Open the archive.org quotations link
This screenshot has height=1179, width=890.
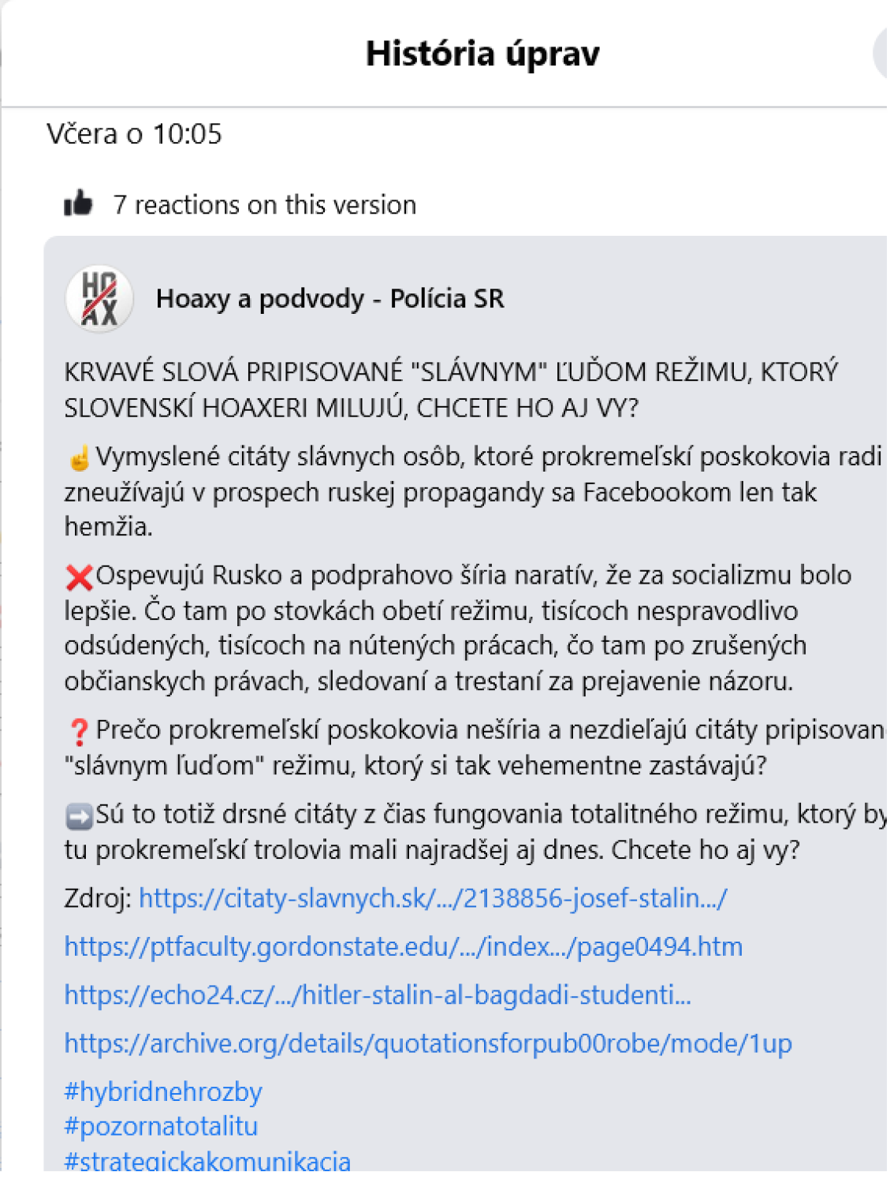pyautogui.click(x=428, y=1043)
